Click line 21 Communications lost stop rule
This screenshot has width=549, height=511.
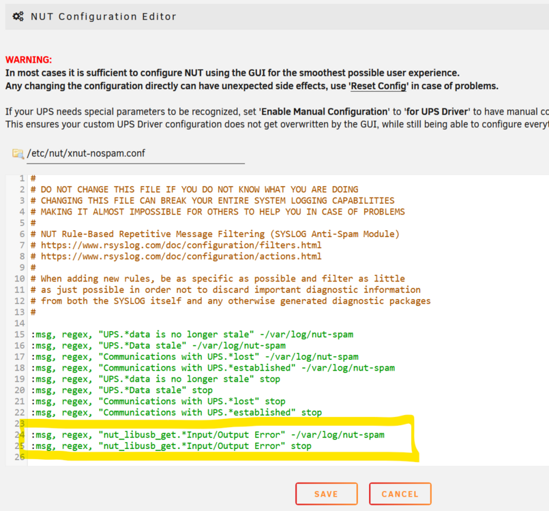(x=158, y=401)
